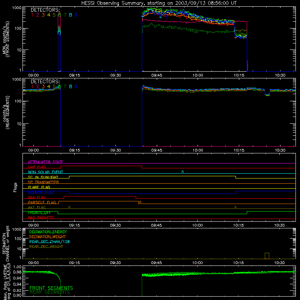Click detector 1 label in front segments legend
Viewport: 300px width, 300px height.
32,15
